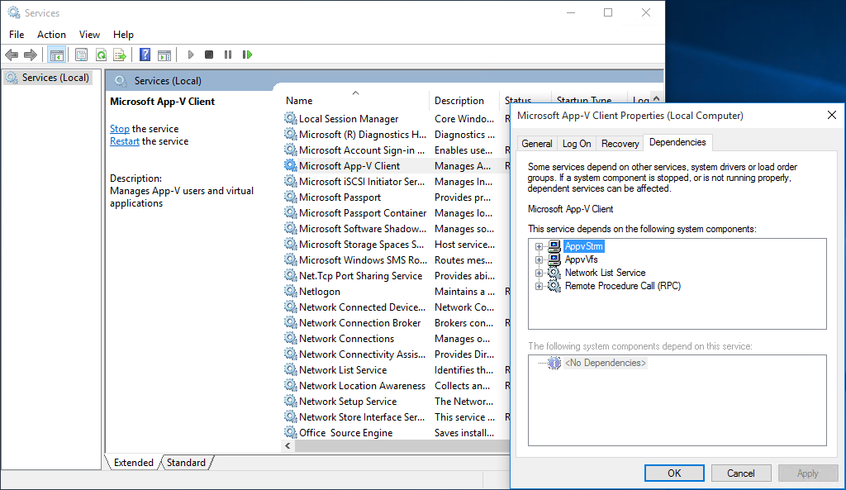Click the Restart Service toolbar icon
846x490 pixels.
coord(247,55)
